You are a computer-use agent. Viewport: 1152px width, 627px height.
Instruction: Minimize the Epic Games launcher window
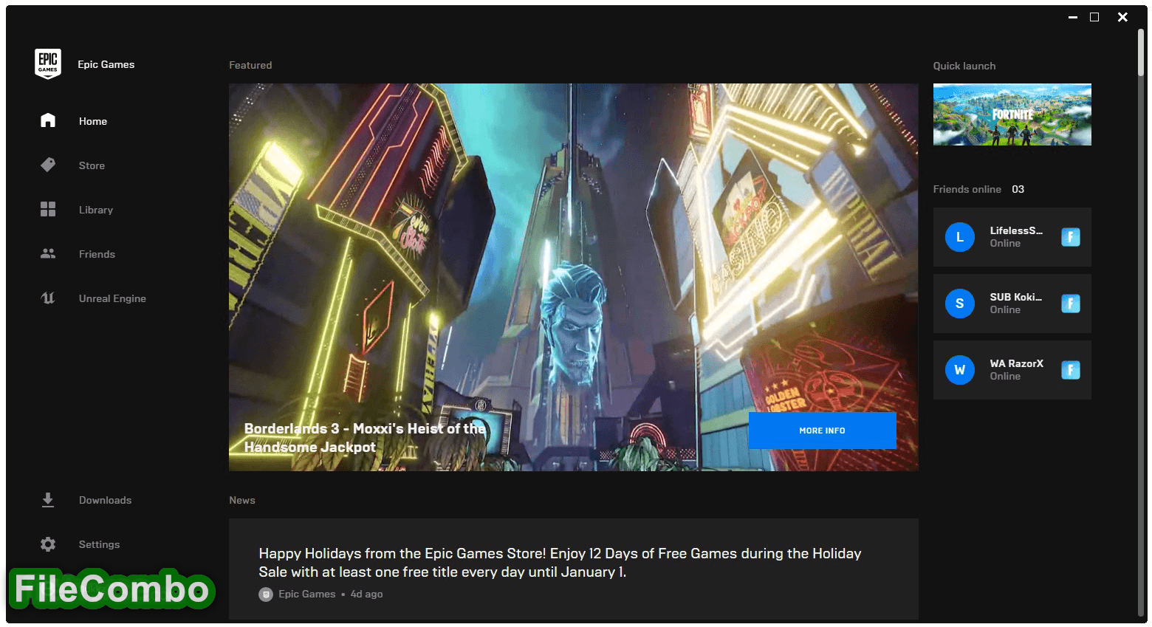pyautogui.click(x=1072, y=17)
